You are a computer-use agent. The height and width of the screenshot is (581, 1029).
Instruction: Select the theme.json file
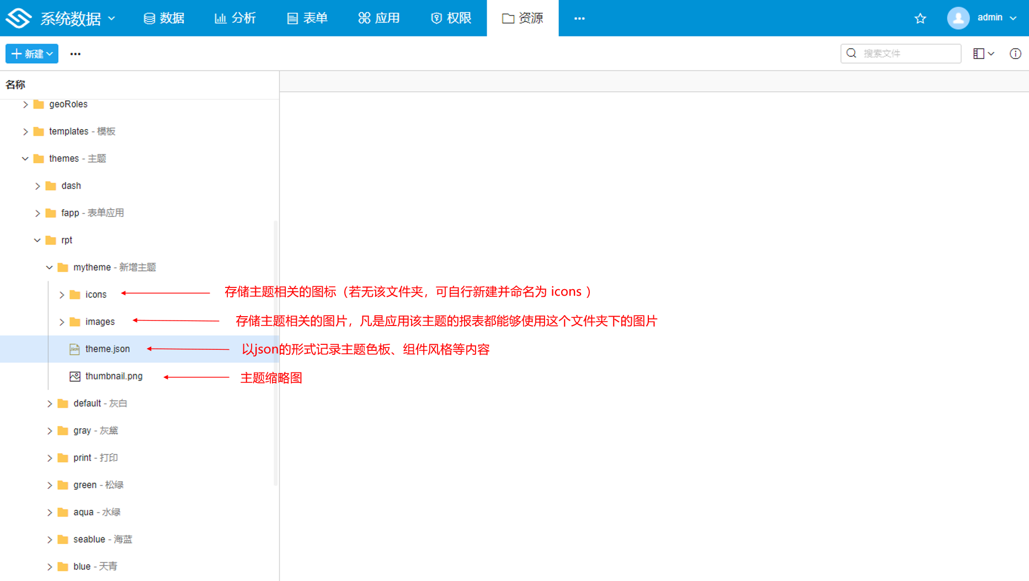point(108,349)
